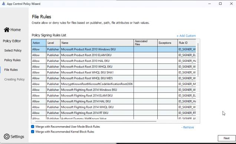Go to the Policy Rules step
This screenshot has width=236, height=144.
click(x=12, y=60)
